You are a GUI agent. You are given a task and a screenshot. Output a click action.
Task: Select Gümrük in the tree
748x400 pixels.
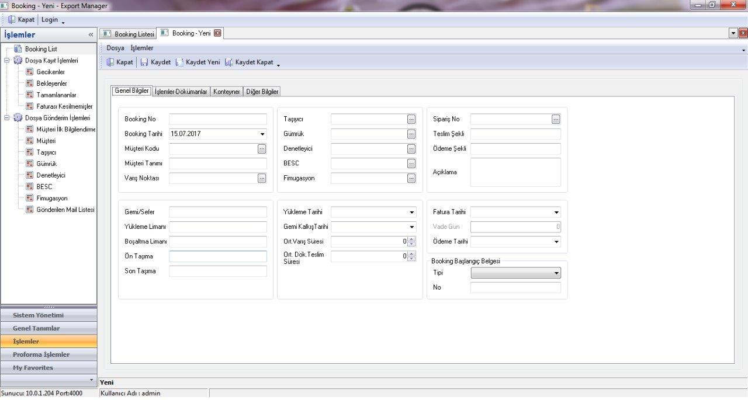46,164
